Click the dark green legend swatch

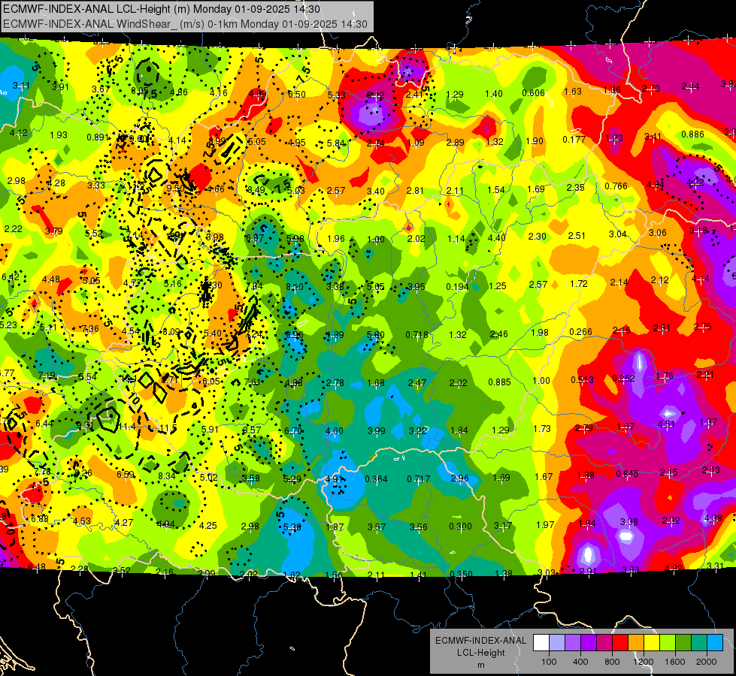click(x=683, y=643)
